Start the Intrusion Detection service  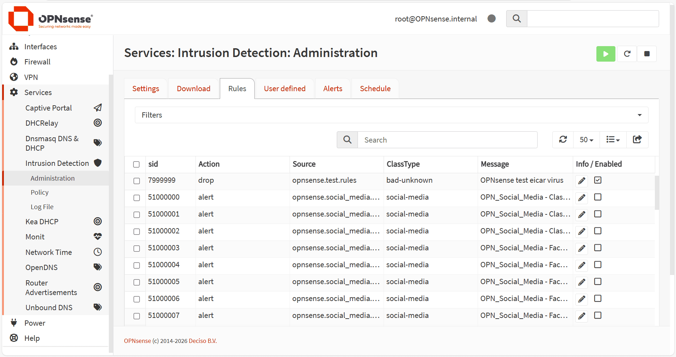coord(606,54)
